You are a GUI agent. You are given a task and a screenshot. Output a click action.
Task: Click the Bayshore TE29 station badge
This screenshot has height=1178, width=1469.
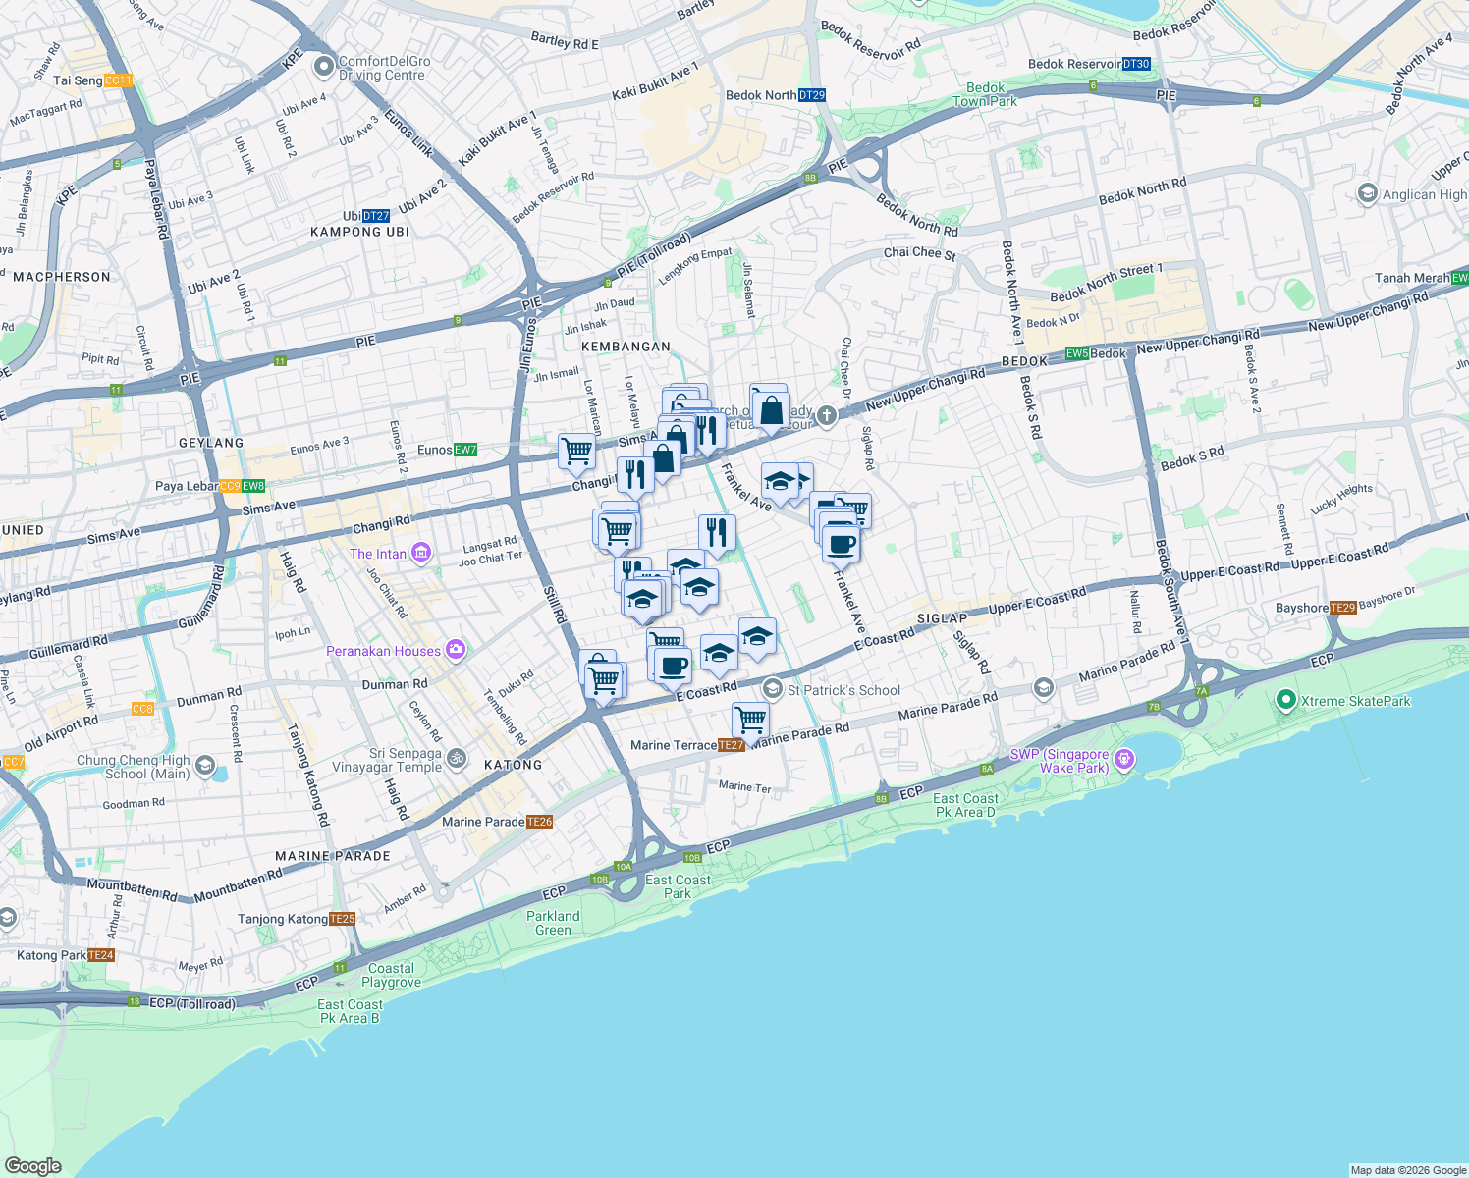point(1342,608)
